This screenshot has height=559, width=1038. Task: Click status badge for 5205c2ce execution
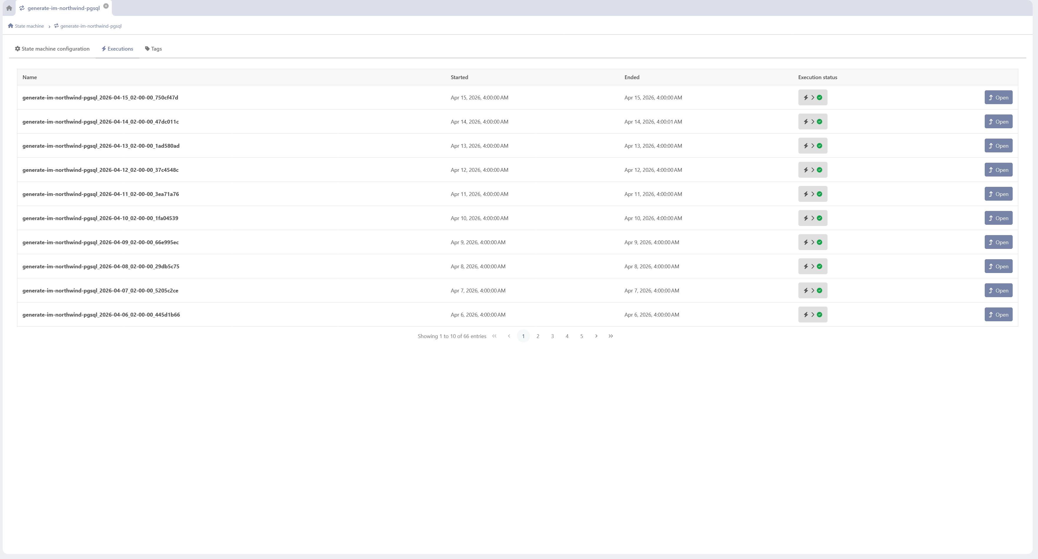(812, 291)
